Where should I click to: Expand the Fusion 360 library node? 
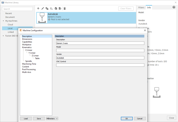3,36
